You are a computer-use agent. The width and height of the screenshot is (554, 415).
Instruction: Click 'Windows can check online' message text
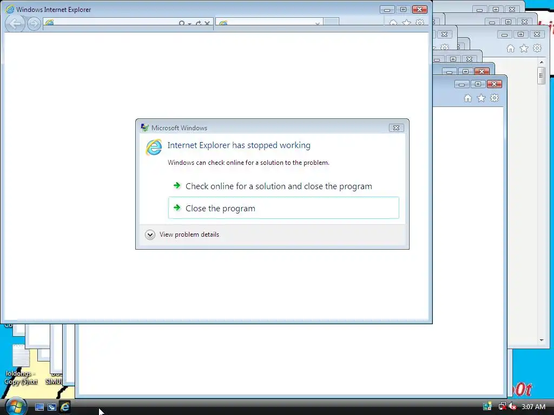point(248,163)
